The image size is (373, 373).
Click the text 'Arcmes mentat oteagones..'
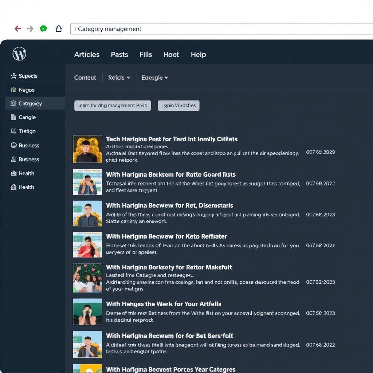pyautogui.click(x=138, y=146)
